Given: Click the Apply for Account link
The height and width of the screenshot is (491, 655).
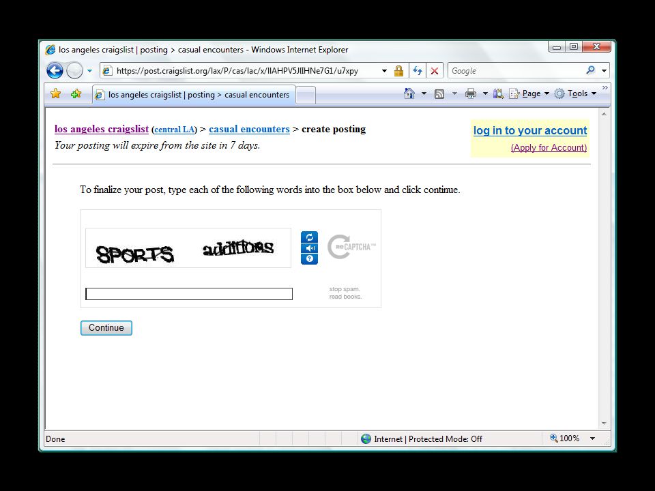Looking at the screenshot, I should [x=549, y=147].
